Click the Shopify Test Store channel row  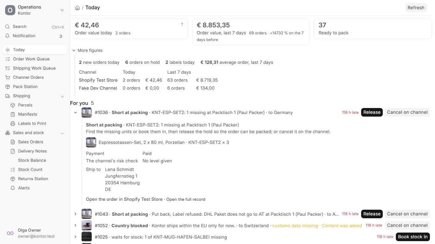(x=148, y=80)
